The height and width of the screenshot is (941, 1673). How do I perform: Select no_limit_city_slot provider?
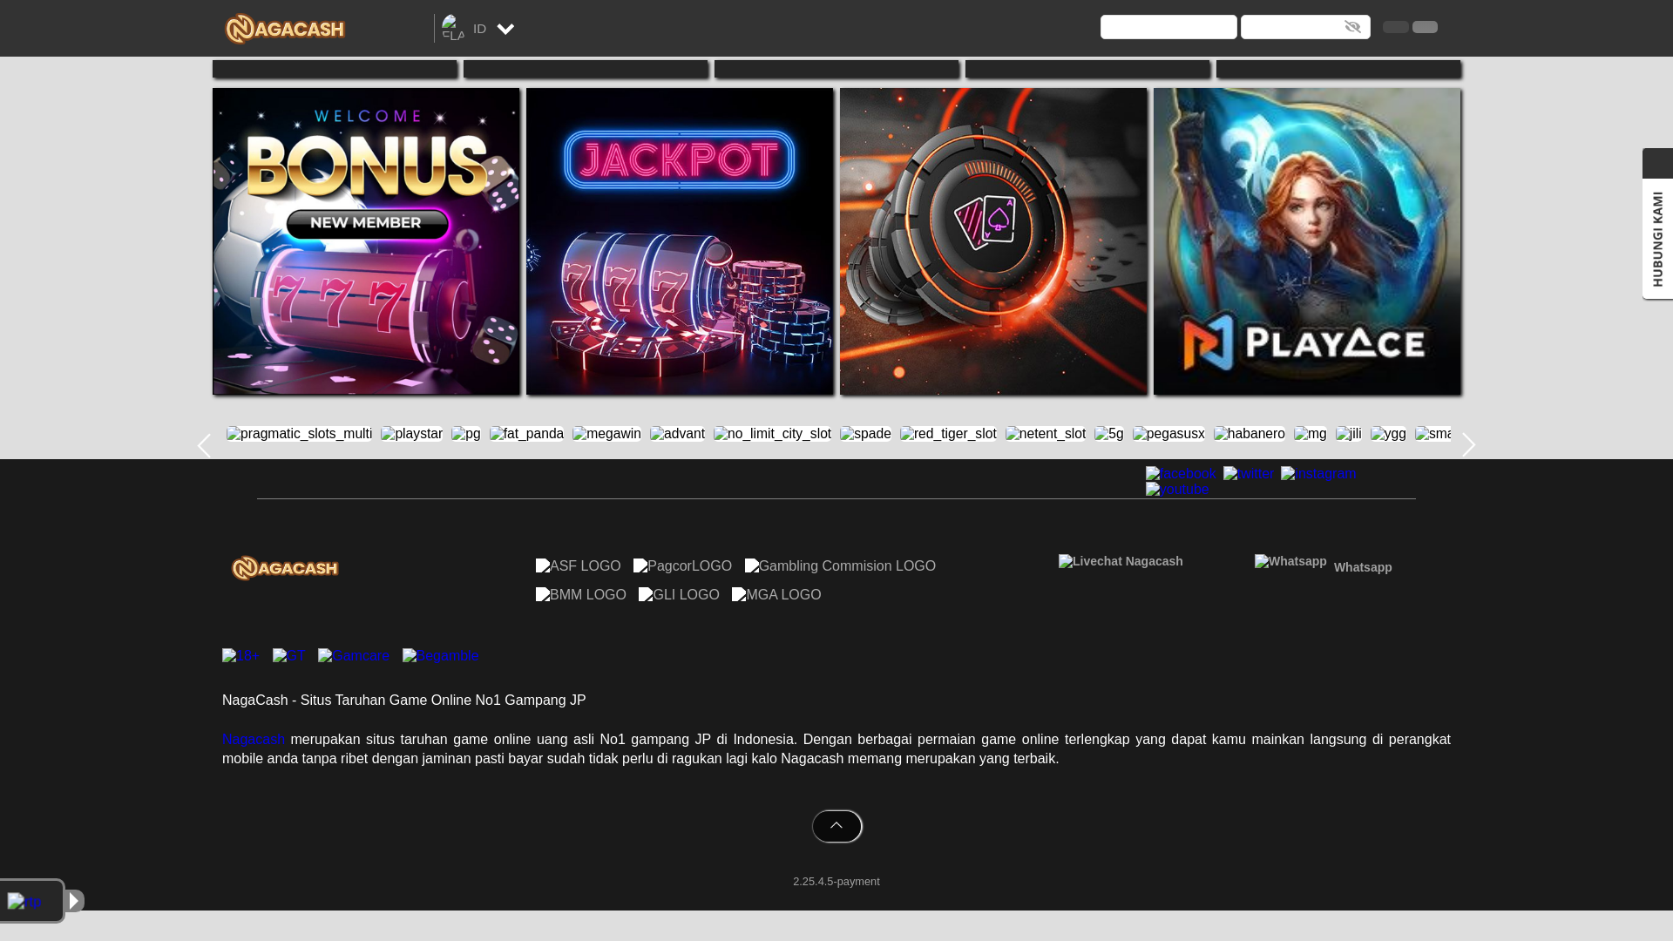tap(772, 434)
